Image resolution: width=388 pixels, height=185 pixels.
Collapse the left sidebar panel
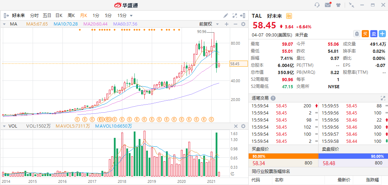(x=6, y=16)
